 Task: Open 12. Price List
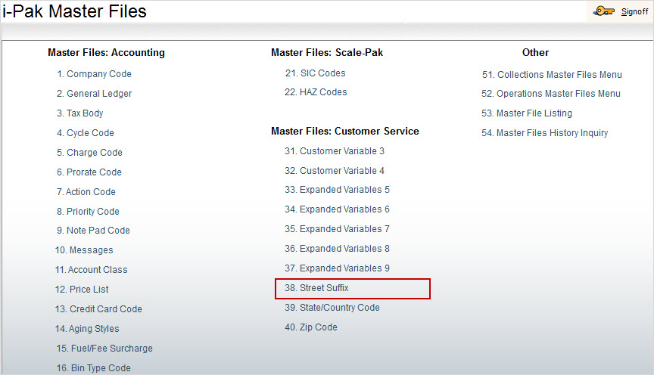click(82, 289)
